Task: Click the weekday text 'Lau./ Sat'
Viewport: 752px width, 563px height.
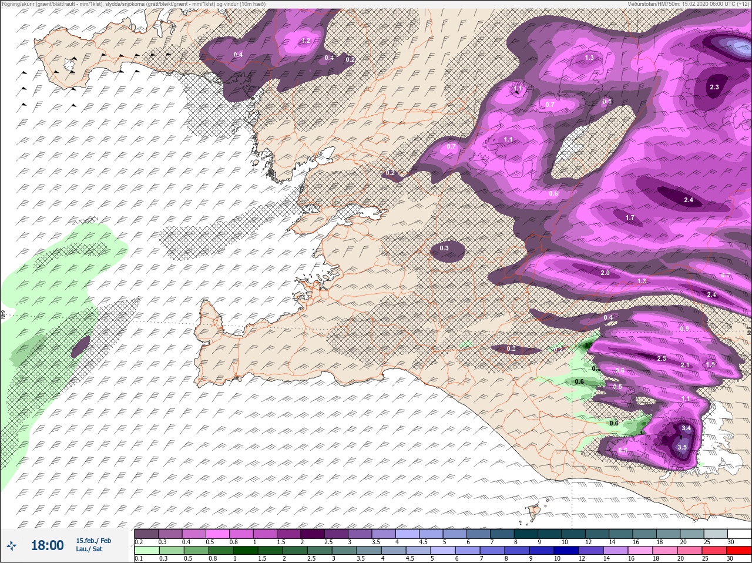Action: [x=89, y=549]
